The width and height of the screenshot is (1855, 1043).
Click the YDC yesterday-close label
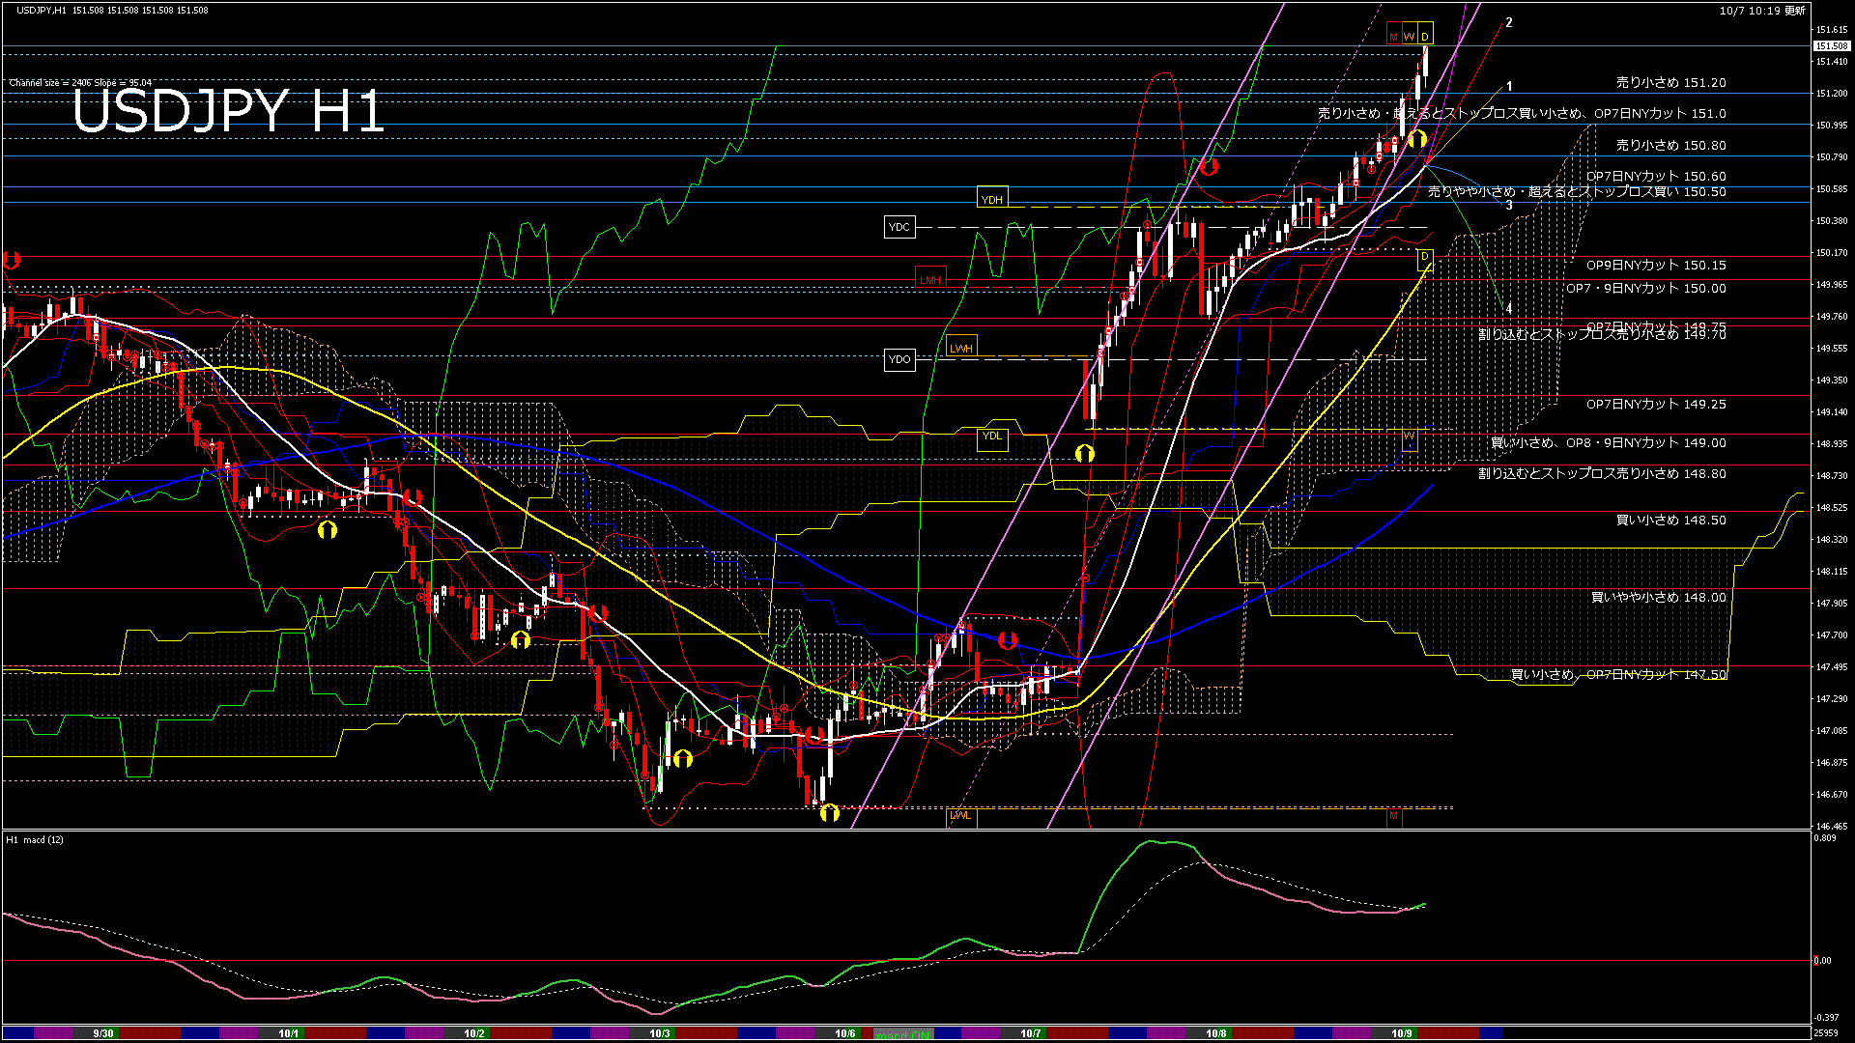pyautogui.click(x=899, y=228)
